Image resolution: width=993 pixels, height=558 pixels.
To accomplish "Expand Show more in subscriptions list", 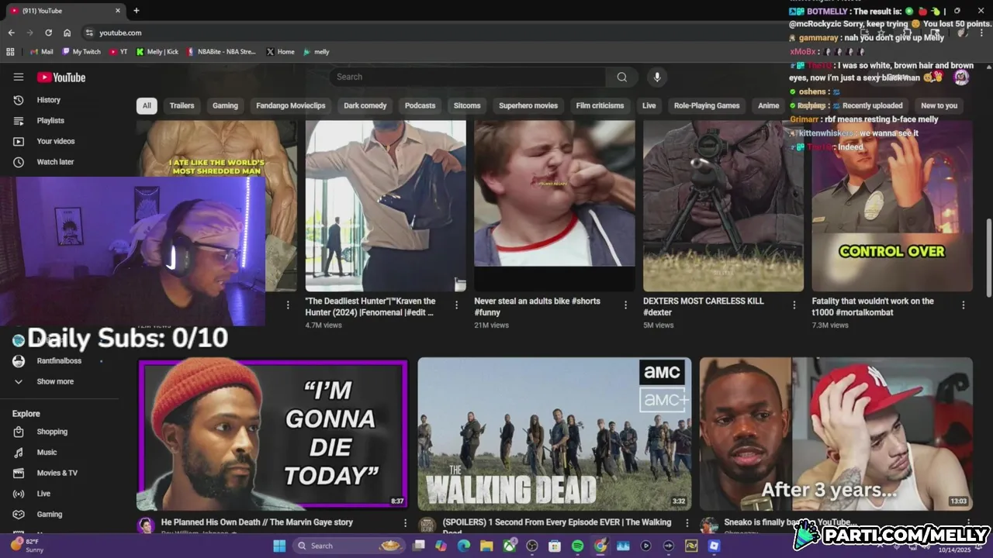I will coord(55,381).
